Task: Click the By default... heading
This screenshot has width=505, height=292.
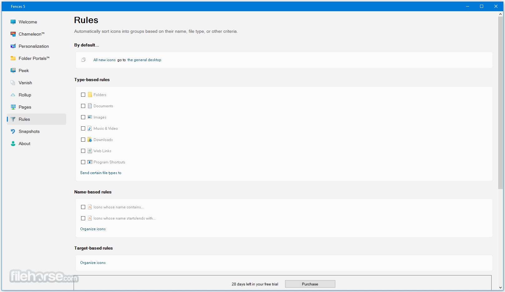Action: 86,45
